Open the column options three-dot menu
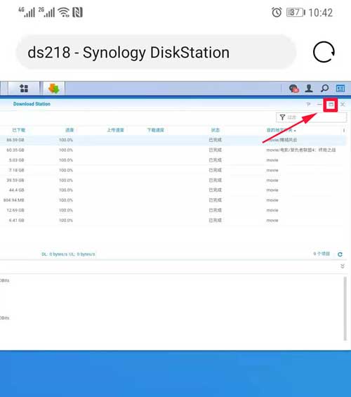Image resolution: width=351 pixels, height=397 pixels. 344,130
